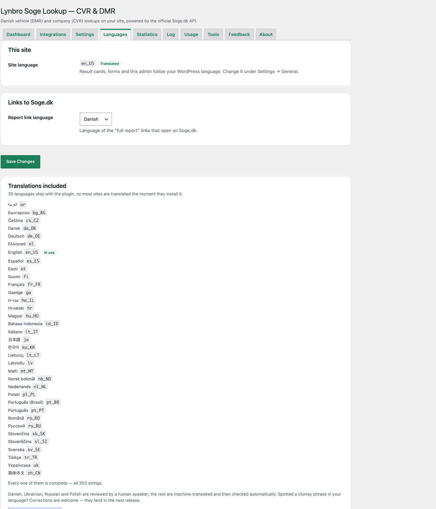Click the This site heading
Image resolution: width=436 pixels, height=509 pixels.
coord(20,50)
